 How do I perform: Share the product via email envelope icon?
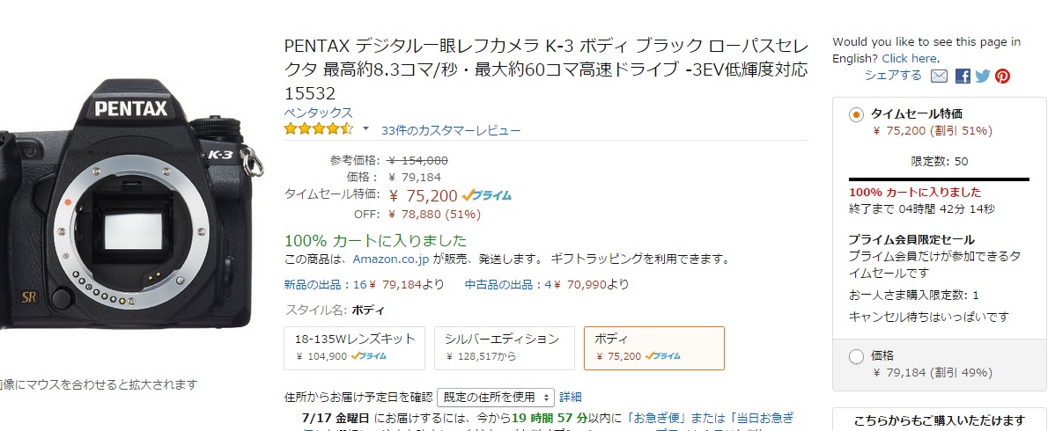[939, 76]
